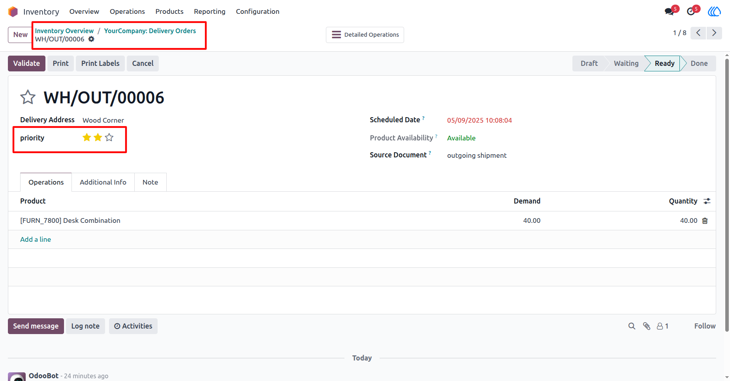The width and height of the screenshot is (730, 381).
Task: Set priority to the first star
Action: 87,137
